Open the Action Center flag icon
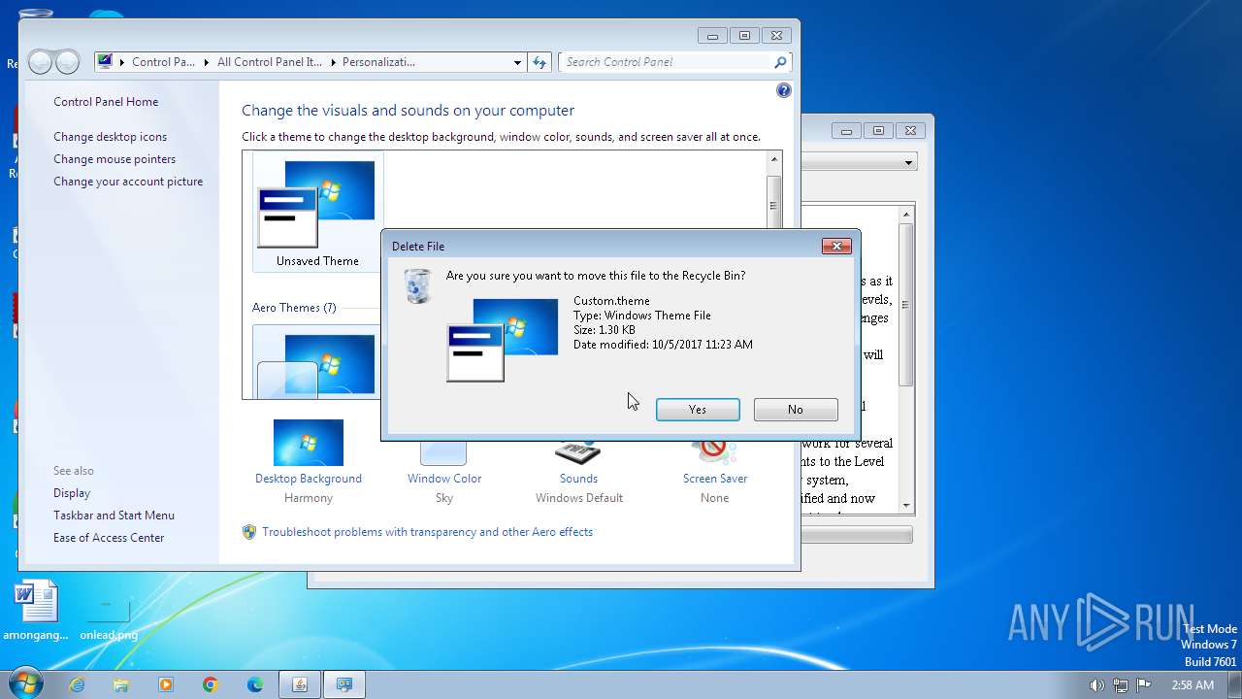Image resolution: width=1242 pixels, height=699 pixels. pyautogui.click(x=1143, y=684)
